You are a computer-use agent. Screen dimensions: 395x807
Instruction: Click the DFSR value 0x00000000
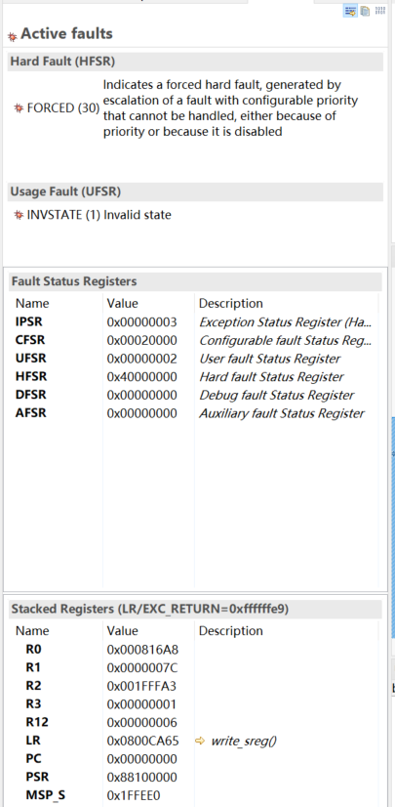click(x=141, y=396)
